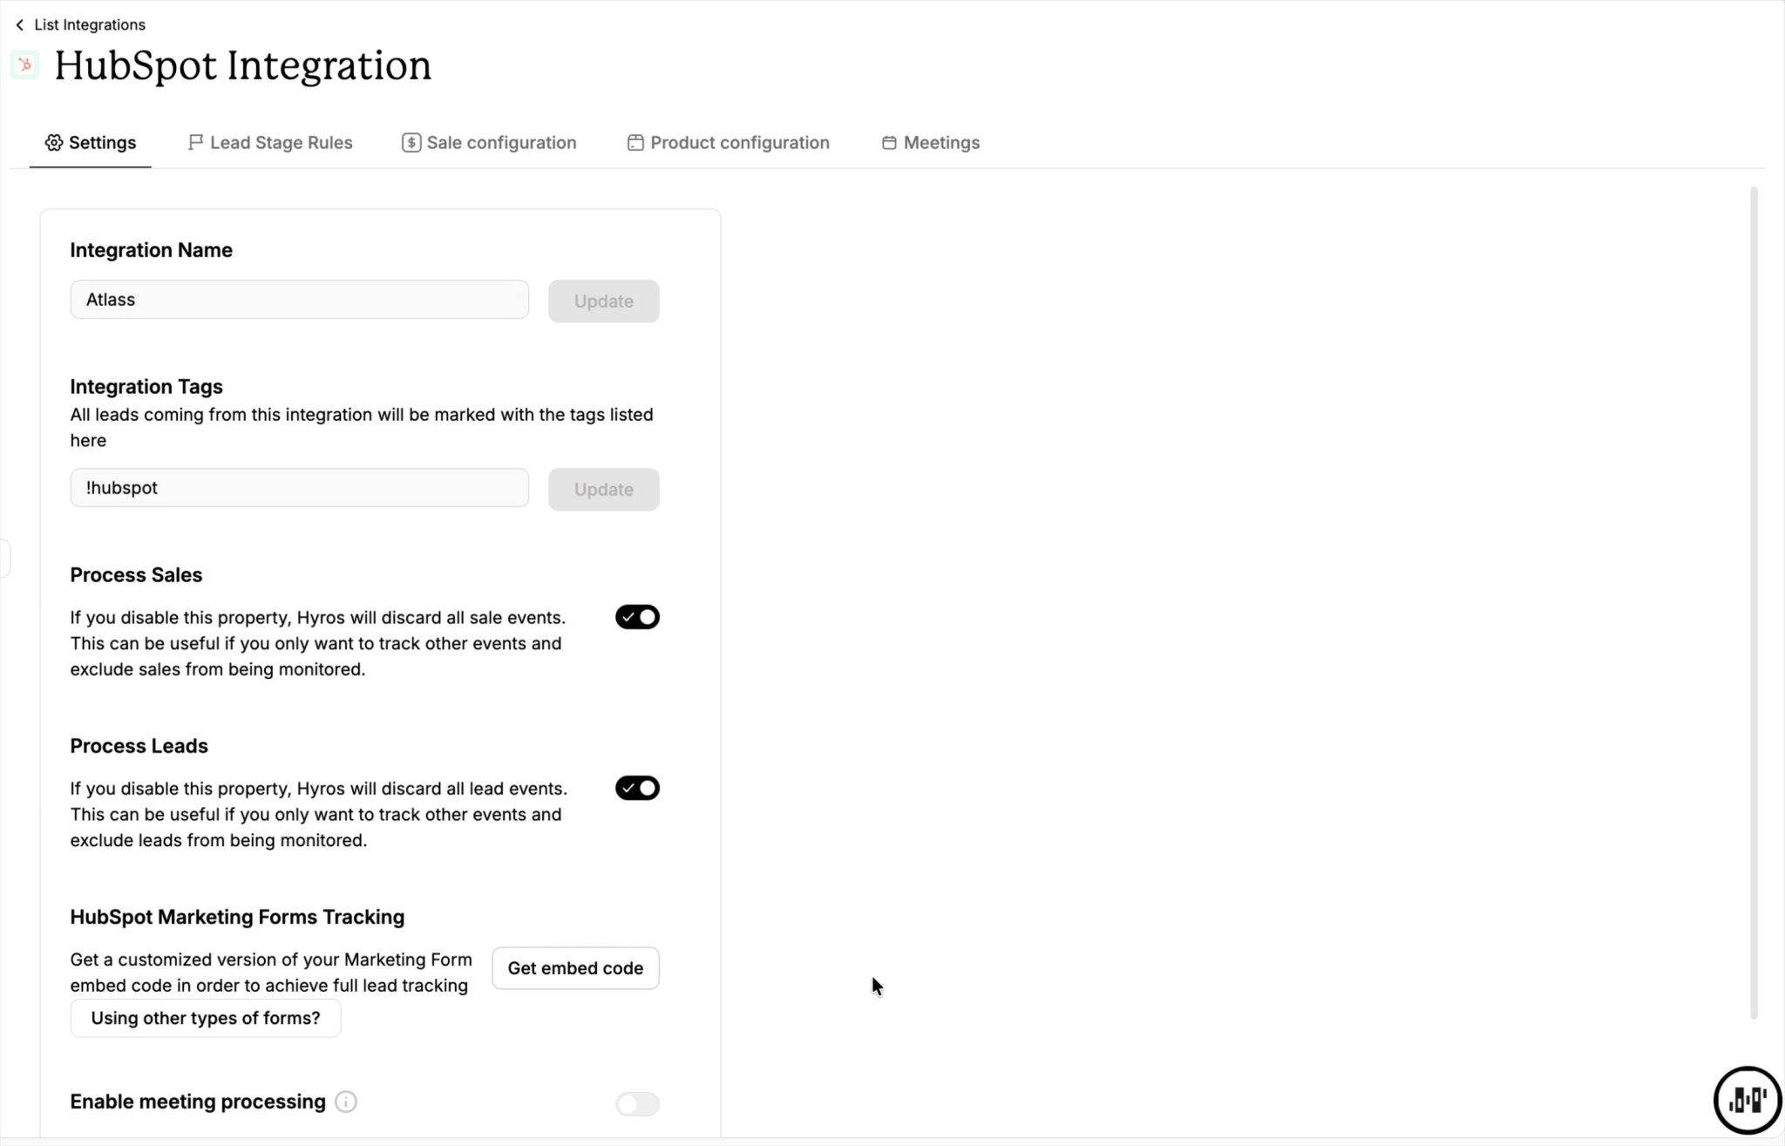Click the info icon near Enable meeting processing
Screen dimensions: 1785x1146
click(346, 1102)
